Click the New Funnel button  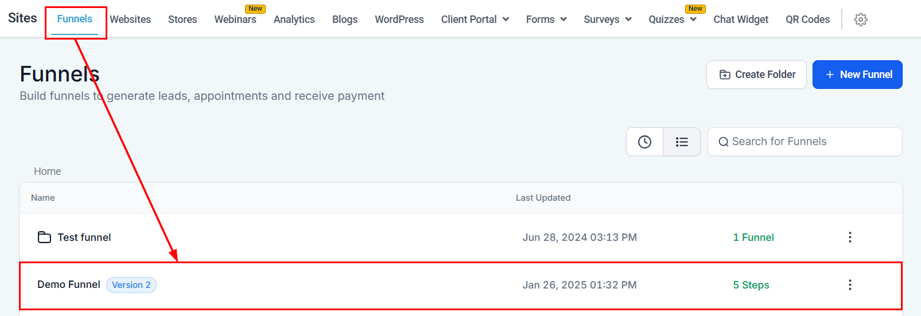pyautogui.click(x=857, y=75)
